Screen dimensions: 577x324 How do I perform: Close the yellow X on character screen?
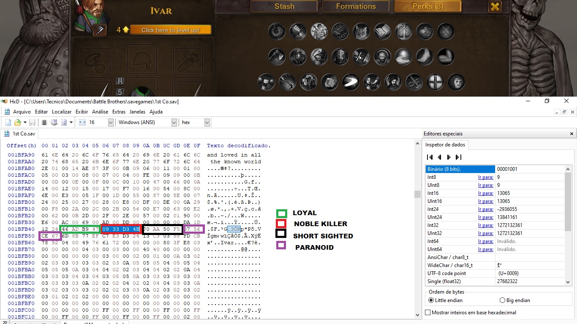[495, 6]
